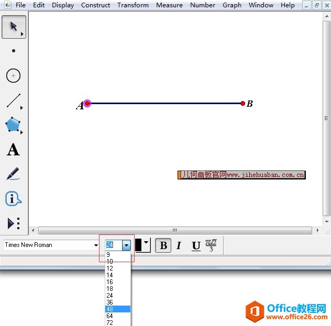Restore down the document window
This screenshot has width=331, height=326.
(x=316, y=5)
